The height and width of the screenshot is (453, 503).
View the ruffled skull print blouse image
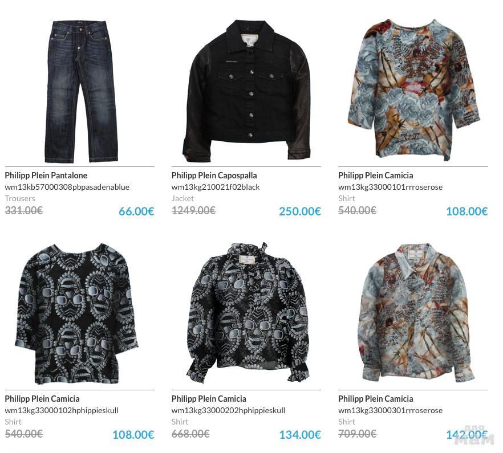[x=248, y=312]
